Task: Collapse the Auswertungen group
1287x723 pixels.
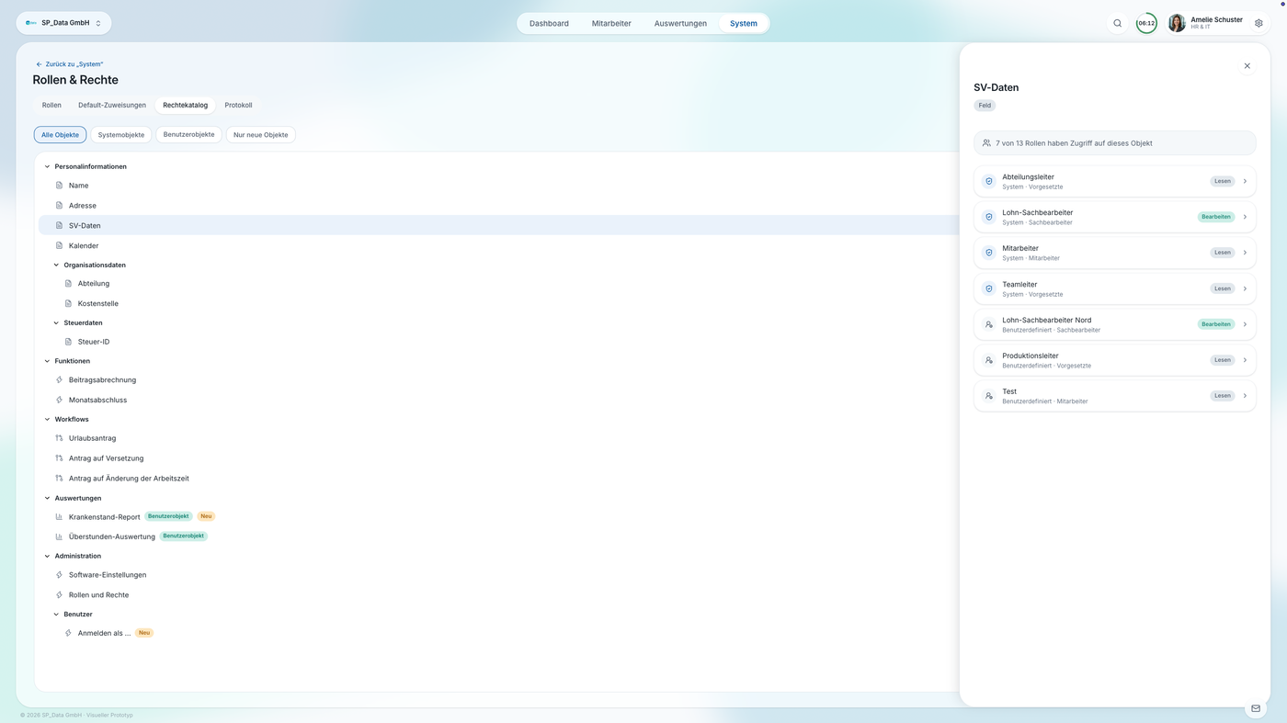Action: pyautogui.click(x=47, y=498)
